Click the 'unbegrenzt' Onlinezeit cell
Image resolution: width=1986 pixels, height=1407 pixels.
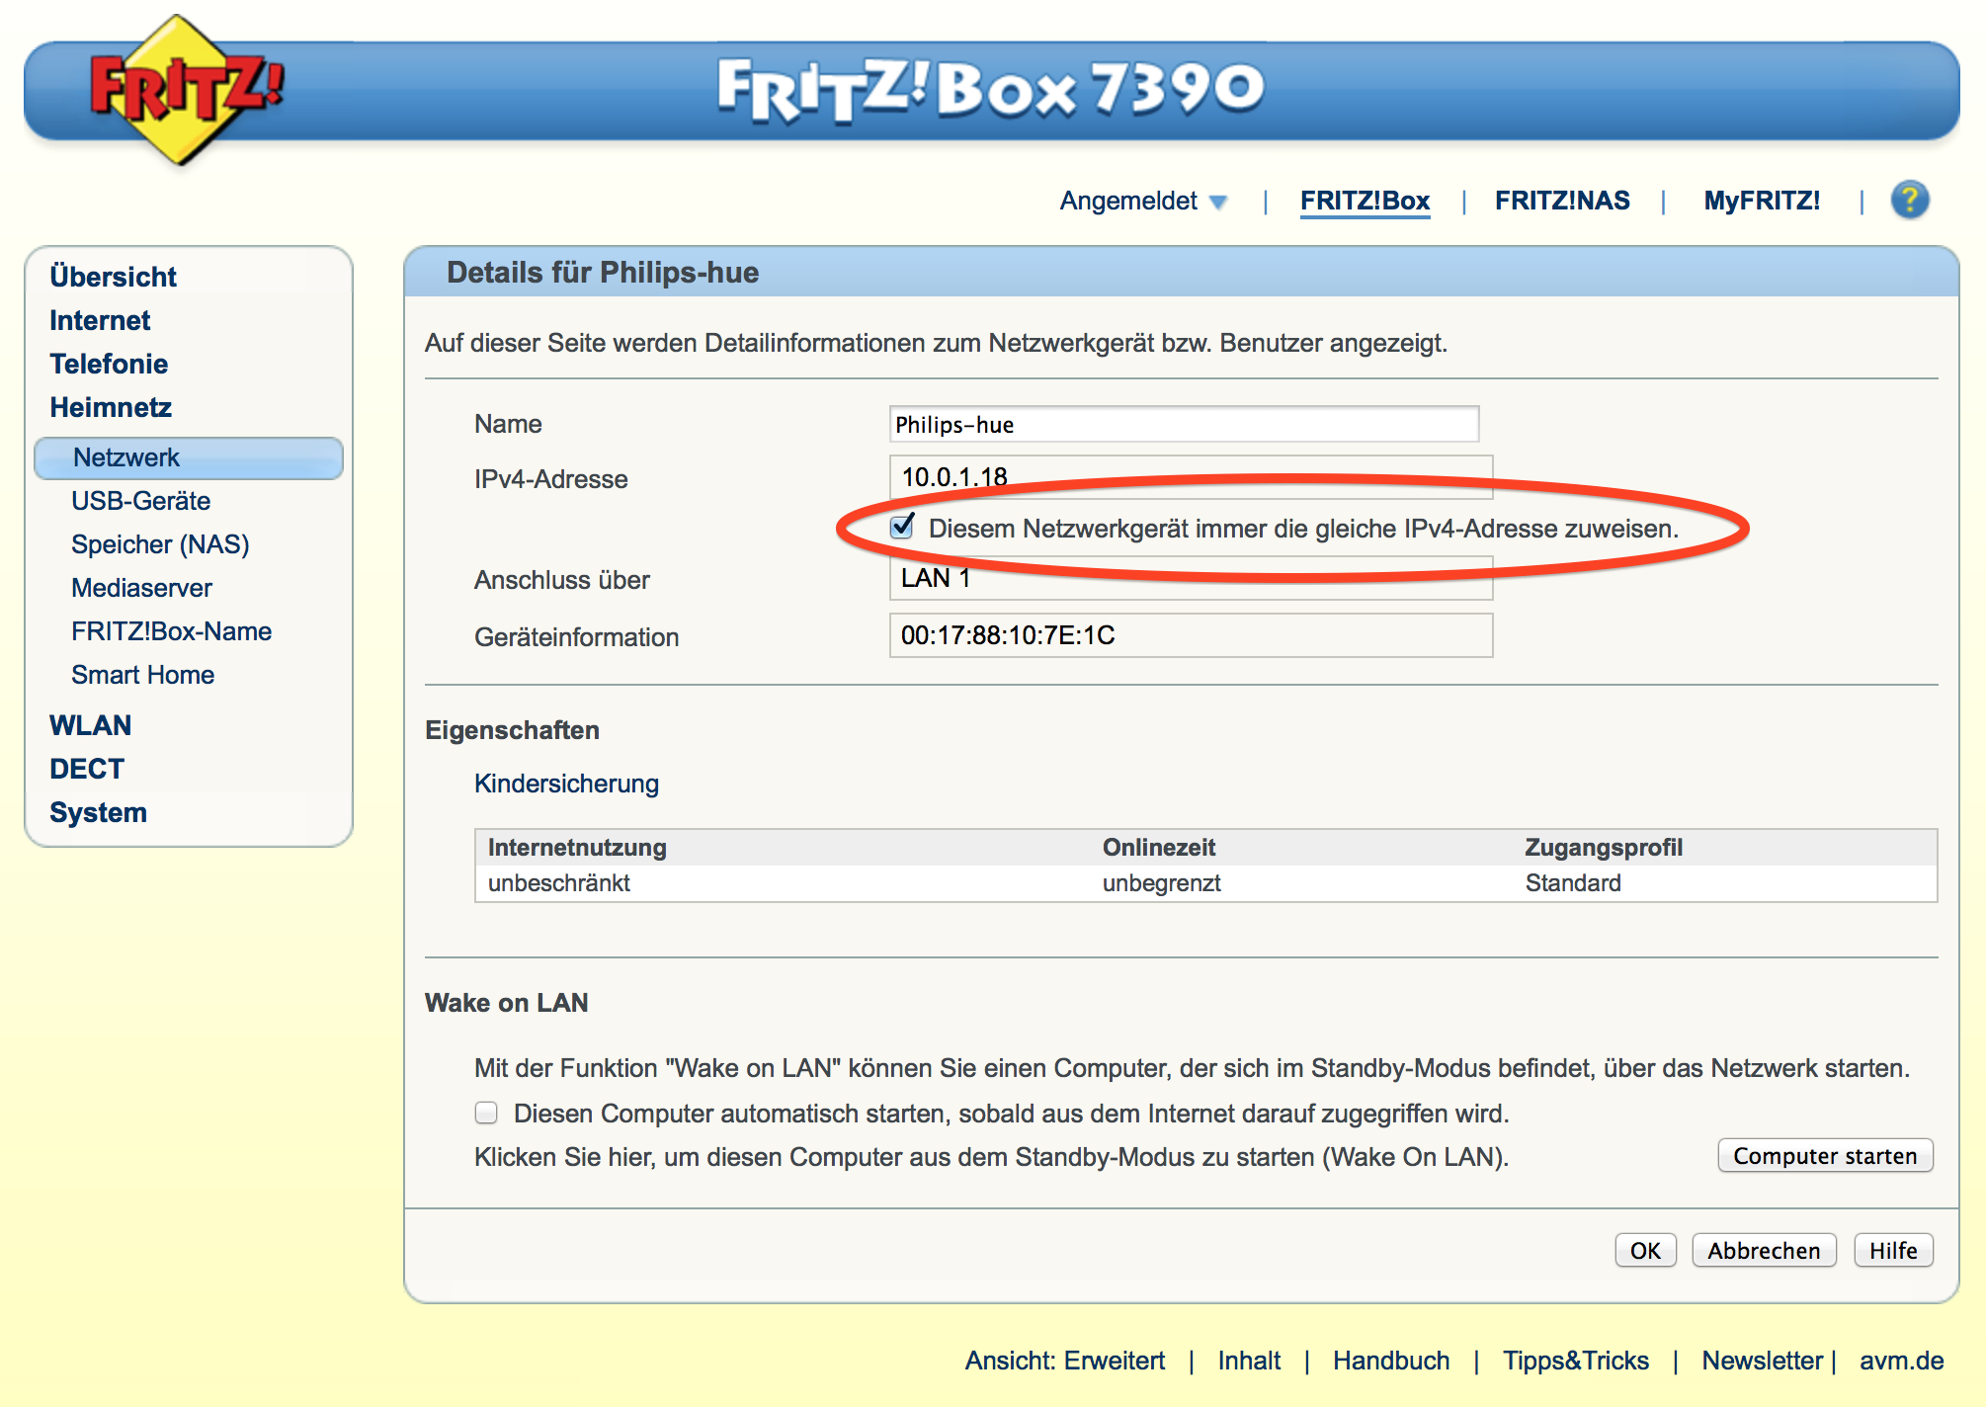coord(1162,883)
